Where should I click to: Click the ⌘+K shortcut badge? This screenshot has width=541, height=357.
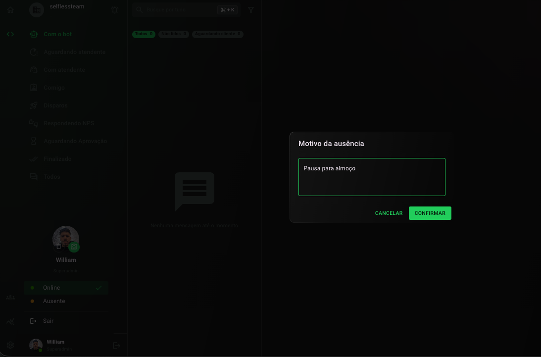click(228, 10)
